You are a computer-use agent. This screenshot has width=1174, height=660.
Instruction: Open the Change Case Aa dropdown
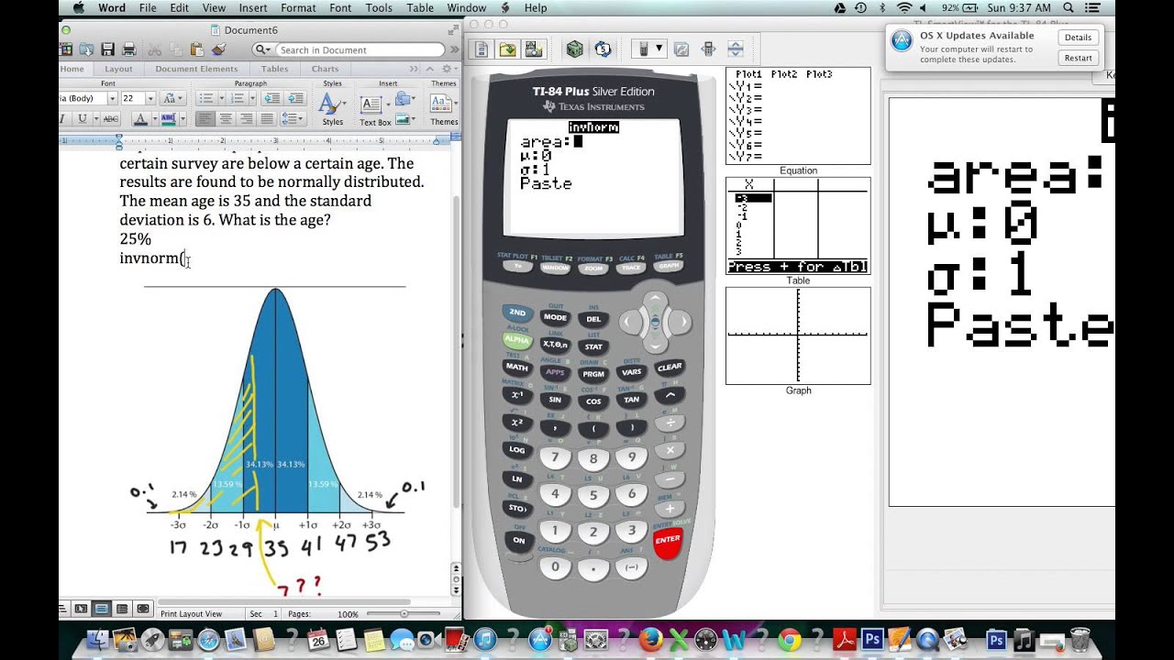pos(172,98)
